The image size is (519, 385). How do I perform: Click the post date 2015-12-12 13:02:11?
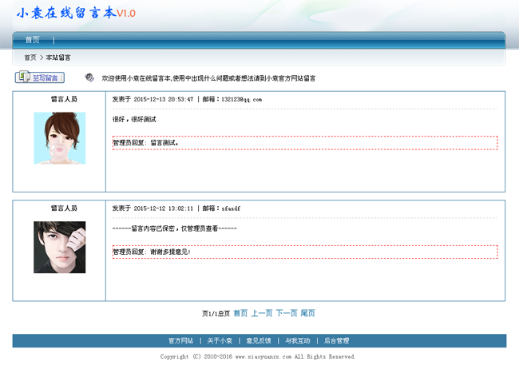(164, 208)
